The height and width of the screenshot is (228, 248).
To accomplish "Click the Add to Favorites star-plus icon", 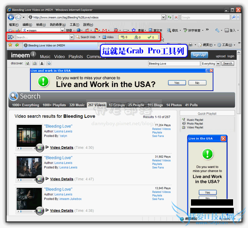I will pos(17,45).
